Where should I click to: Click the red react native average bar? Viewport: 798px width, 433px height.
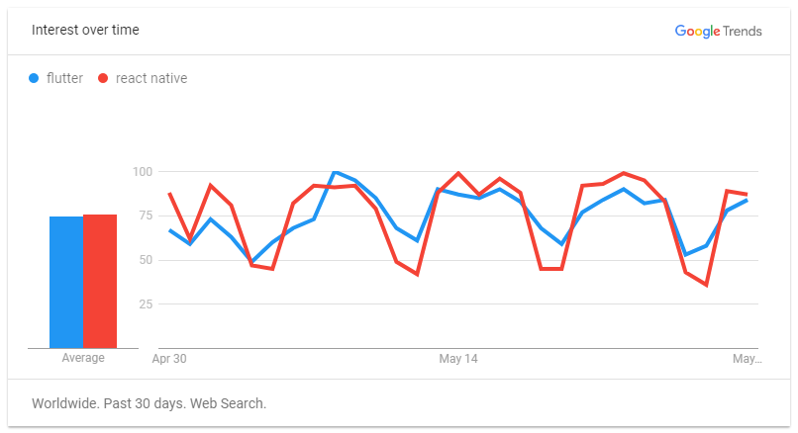pos(100,281)
